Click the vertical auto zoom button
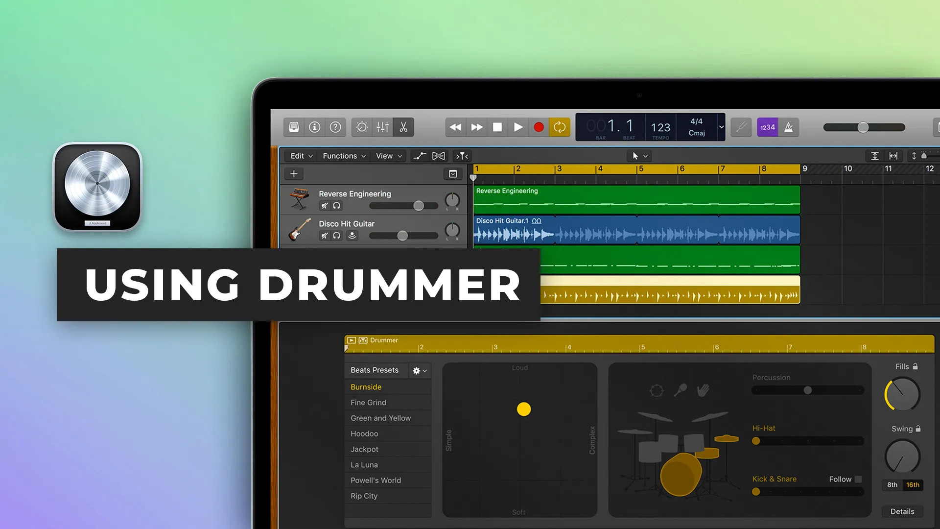Image resolution: width=940 pixels, height=529 pixels. 875,156
